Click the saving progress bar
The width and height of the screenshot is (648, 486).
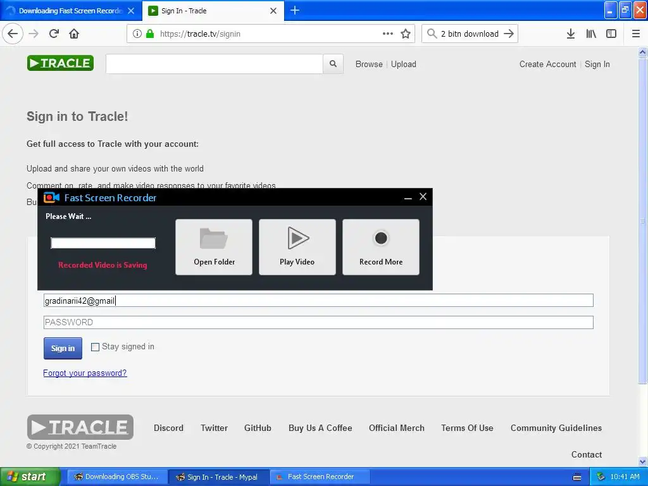point(103,243)
